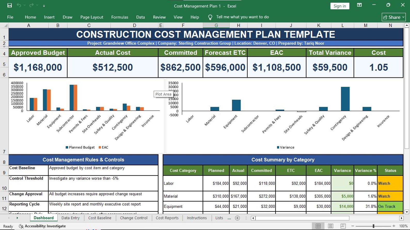The image size is (410, 230).
Task: Select column G header
Action: (x=216, y=25)
